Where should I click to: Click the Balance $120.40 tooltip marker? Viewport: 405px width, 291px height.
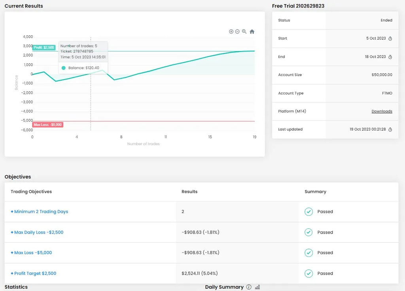pyautogui.click(x=64, y=68)
